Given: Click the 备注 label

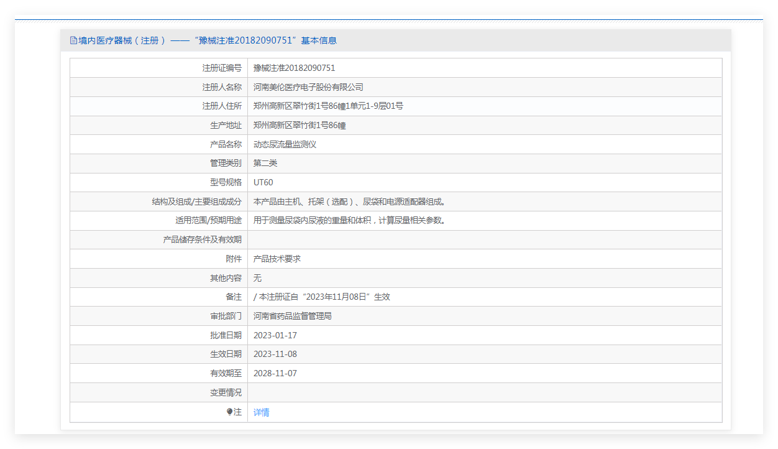Looking at the screenshot, I should click(x=234, y=297).
